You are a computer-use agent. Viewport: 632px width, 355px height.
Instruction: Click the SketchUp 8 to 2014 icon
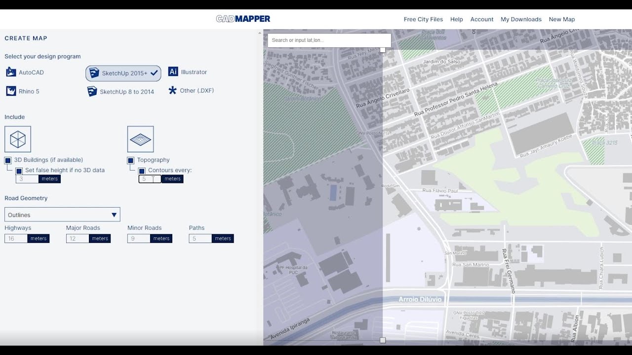click(x=92, y=91)
